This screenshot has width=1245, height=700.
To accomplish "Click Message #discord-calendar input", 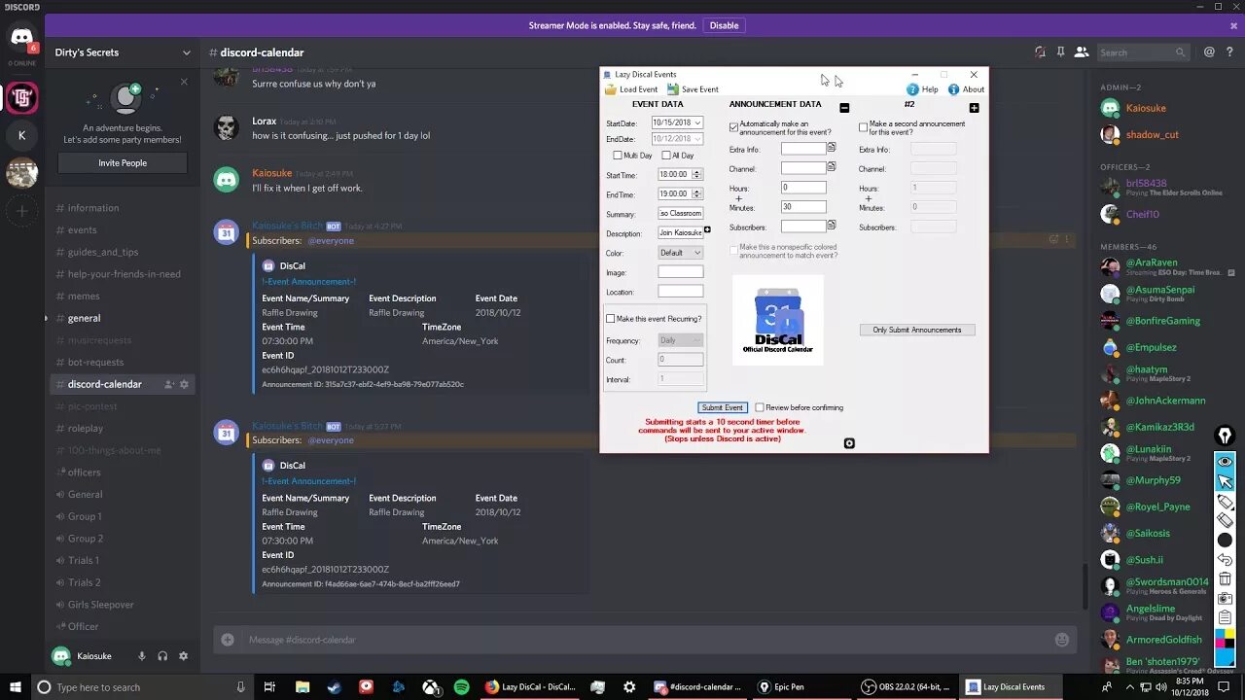I will click(642, 640).
